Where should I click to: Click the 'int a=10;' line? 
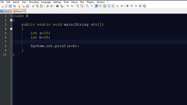pos(40,33)
